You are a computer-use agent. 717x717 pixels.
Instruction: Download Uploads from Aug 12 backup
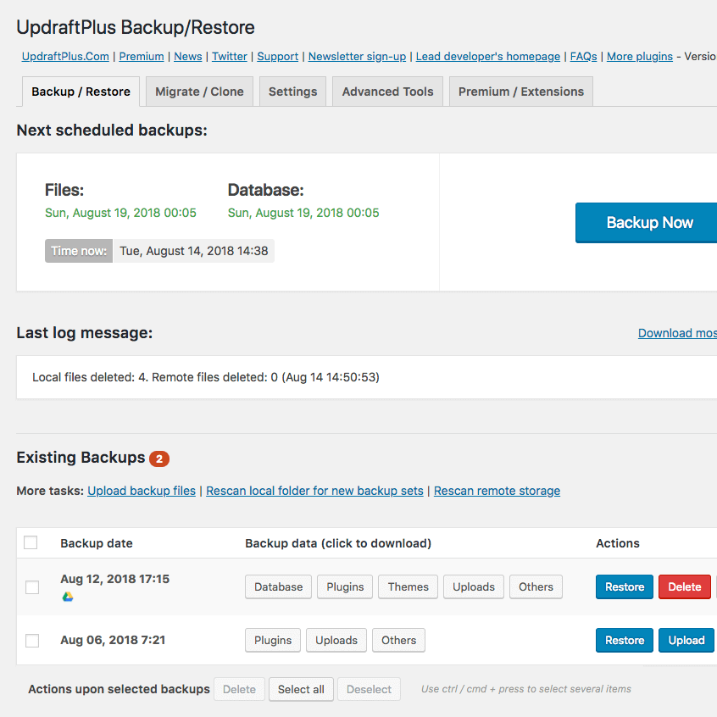[474, 586]
